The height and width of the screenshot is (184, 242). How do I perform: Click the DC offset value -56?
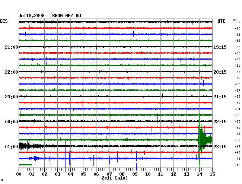click(238, 59)
